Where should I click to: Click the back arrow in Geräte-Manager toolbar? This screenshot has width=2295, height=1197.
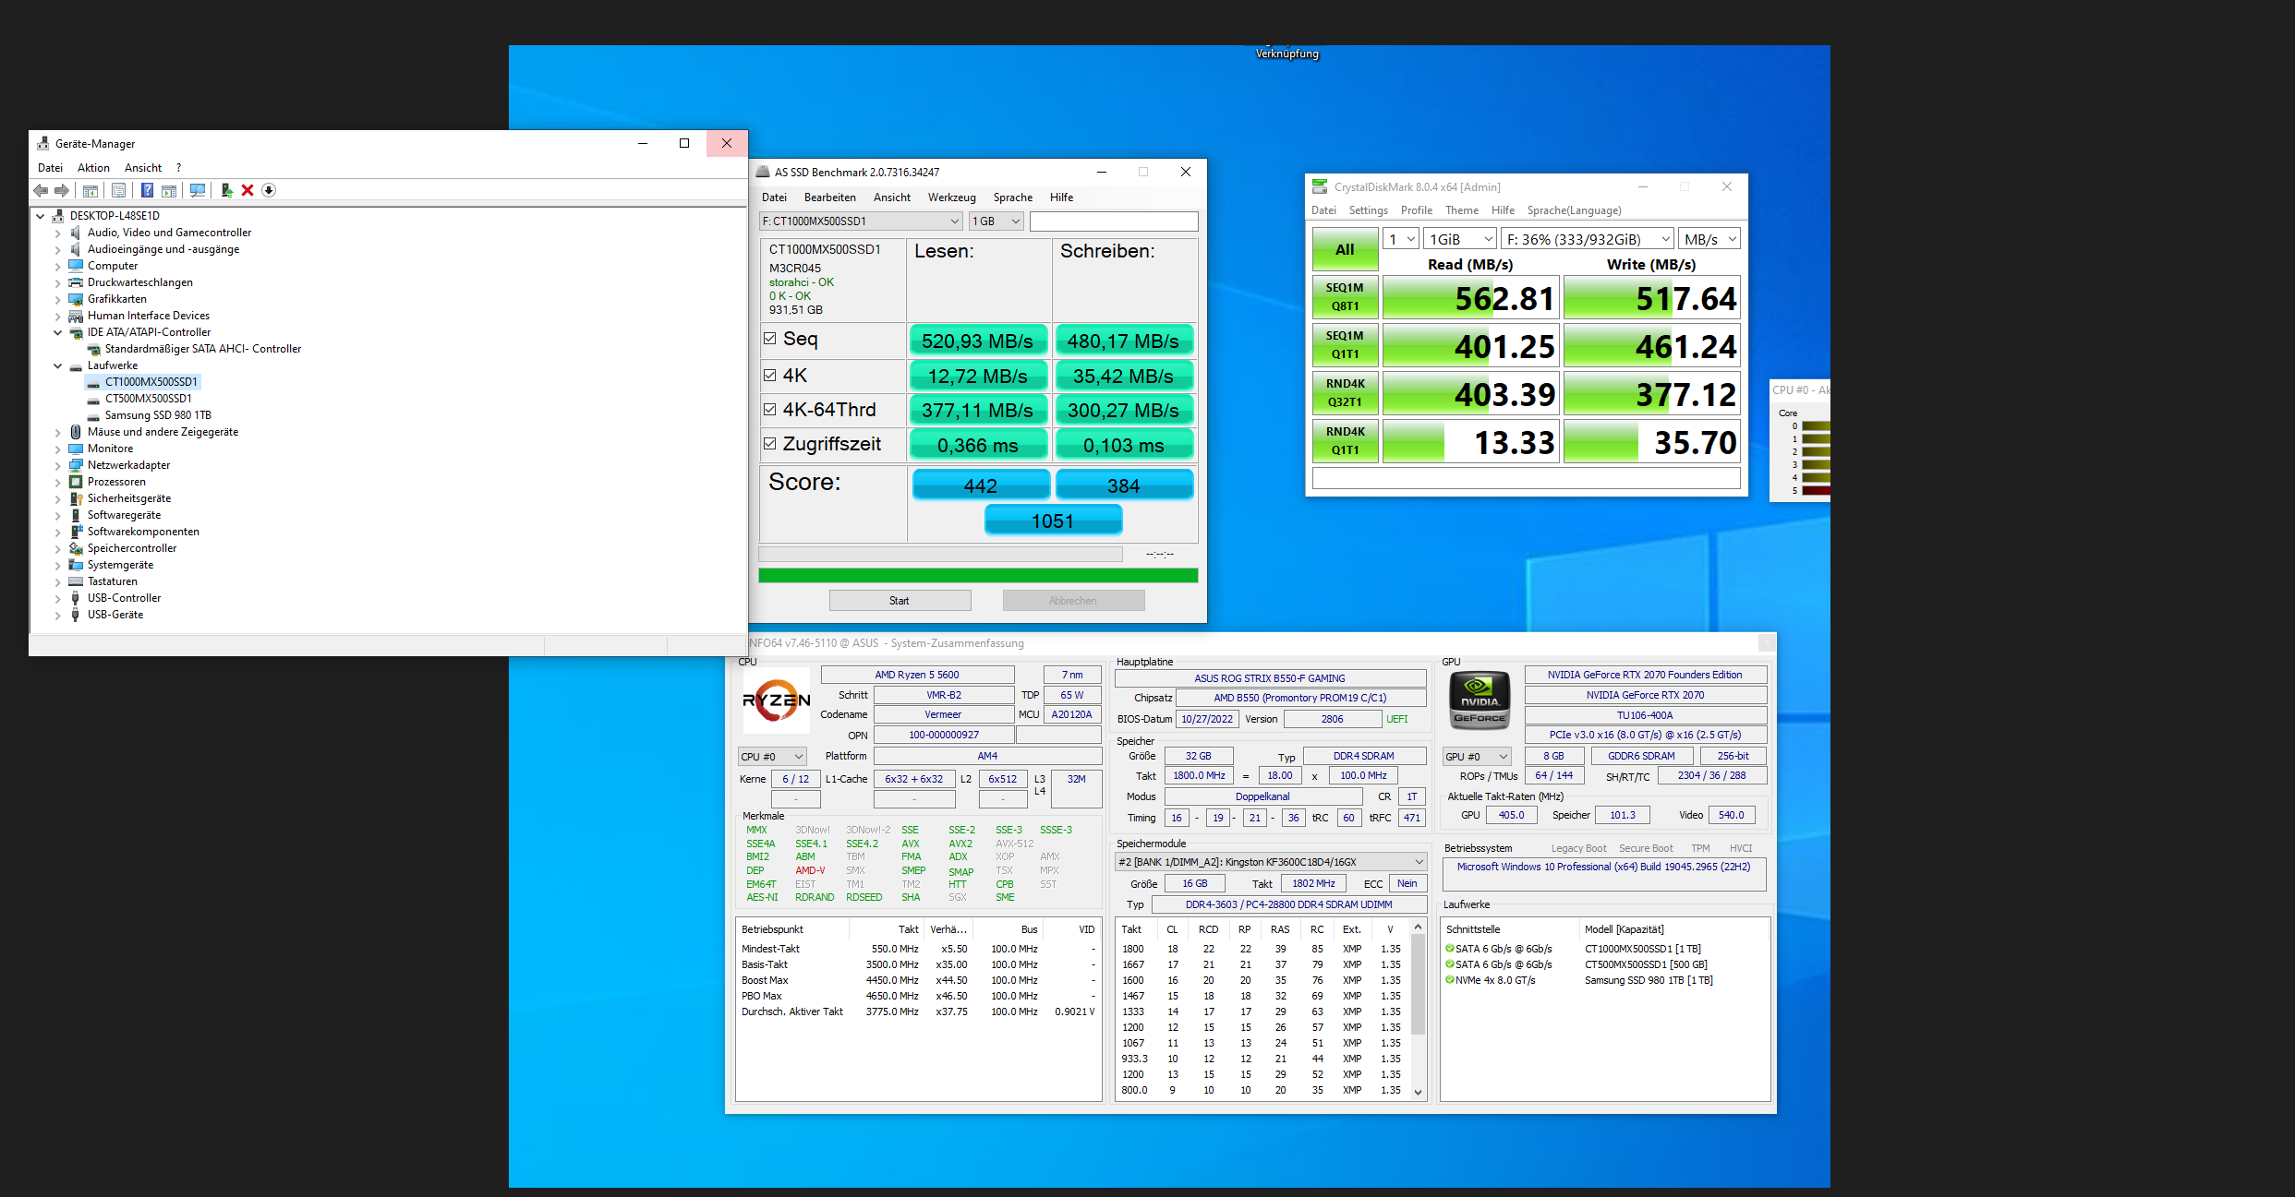[41, 190]
